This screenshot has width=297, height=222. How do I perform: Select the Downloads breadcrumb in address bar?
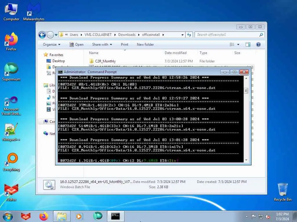click(x=127, y=35)
